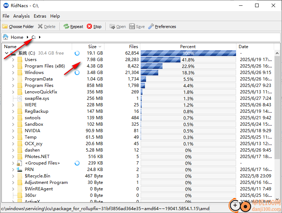Sort by the Date column header
The width and height of the screenshot is (282, 213).
pos(255,47)
